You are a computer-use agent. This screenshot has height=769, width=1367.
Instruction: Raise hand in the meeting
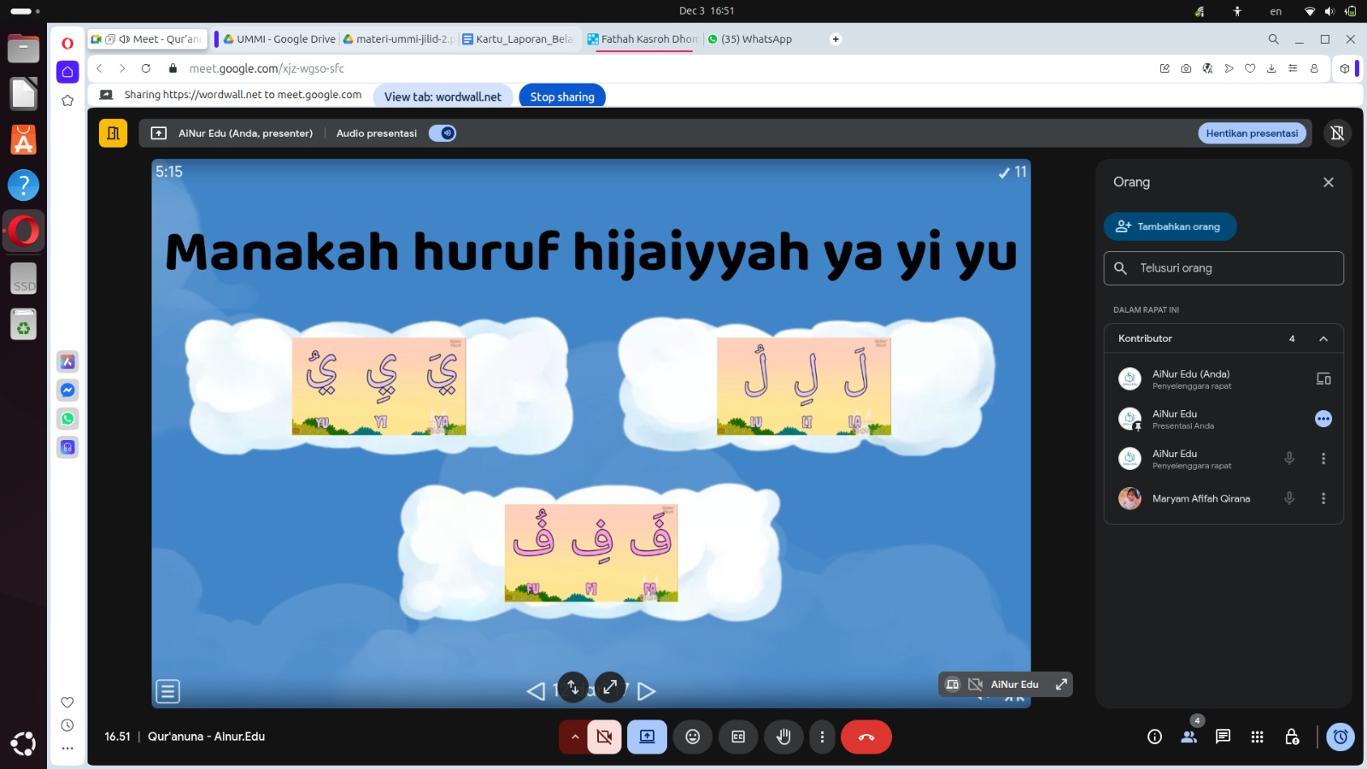coord(783,737)
